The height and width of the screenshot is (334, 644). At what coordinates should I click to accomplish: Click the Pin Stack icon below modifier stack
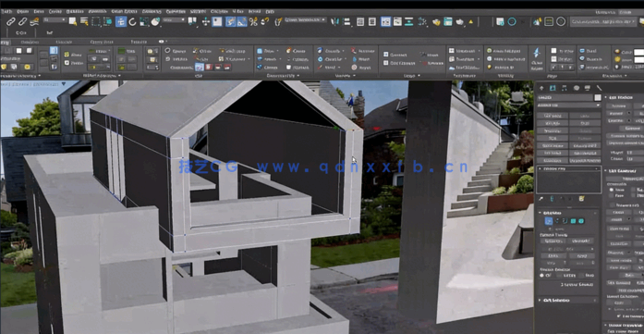pyautogui.click(x=541, y=199)
